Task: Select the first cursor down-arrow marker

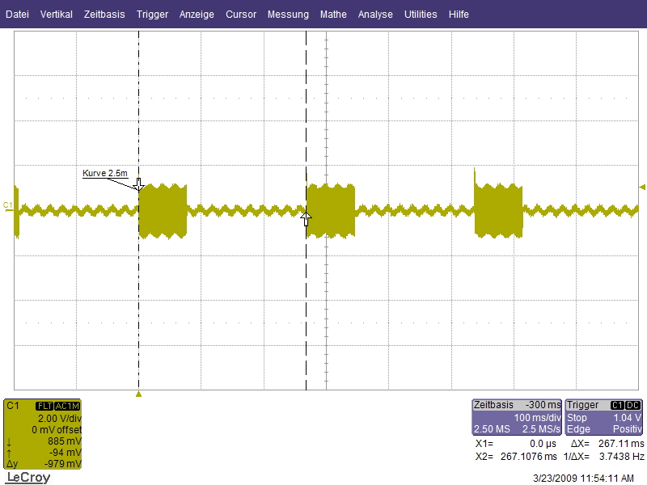Action: [x=138, y=185]
